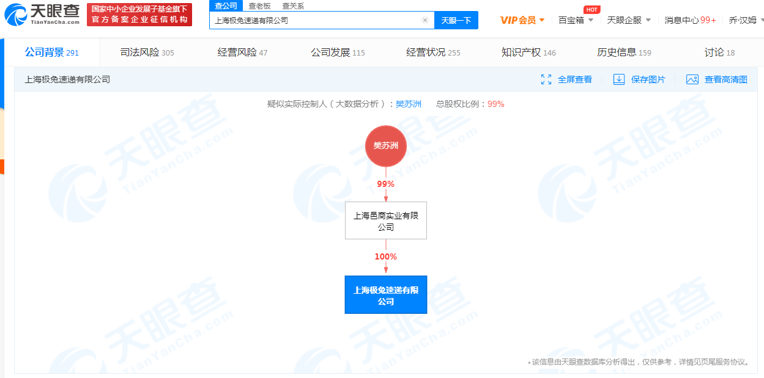Click the 上海极兔速递有限公司 panel title
Viewport: 764px width, 378px height.
point(67,79)
